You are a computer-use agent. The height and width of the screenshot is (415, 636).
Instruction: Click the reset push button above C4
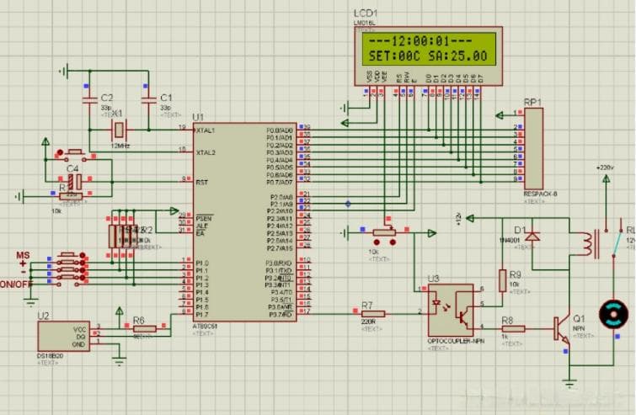(x=74, y=153)
